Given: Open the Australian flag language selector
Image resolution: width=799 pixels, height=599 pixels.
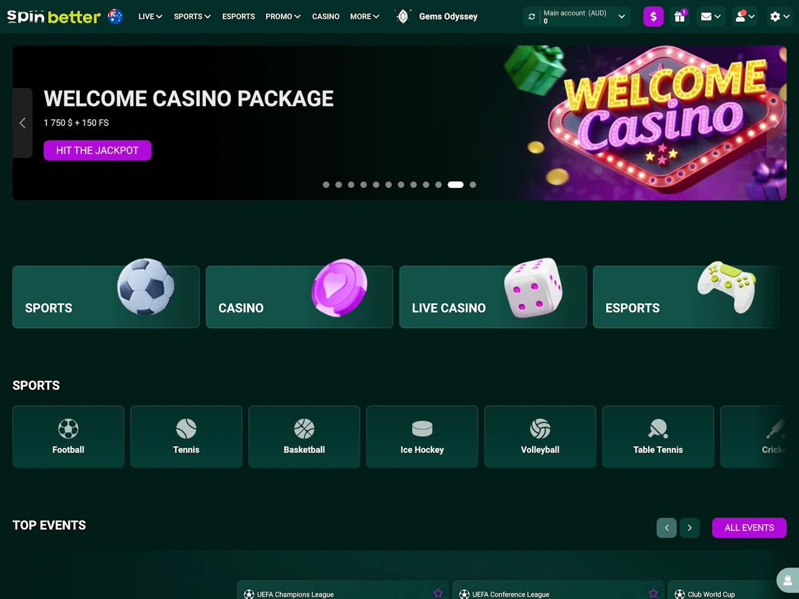Looking at the screenshot, I should (x=115, y=16).
